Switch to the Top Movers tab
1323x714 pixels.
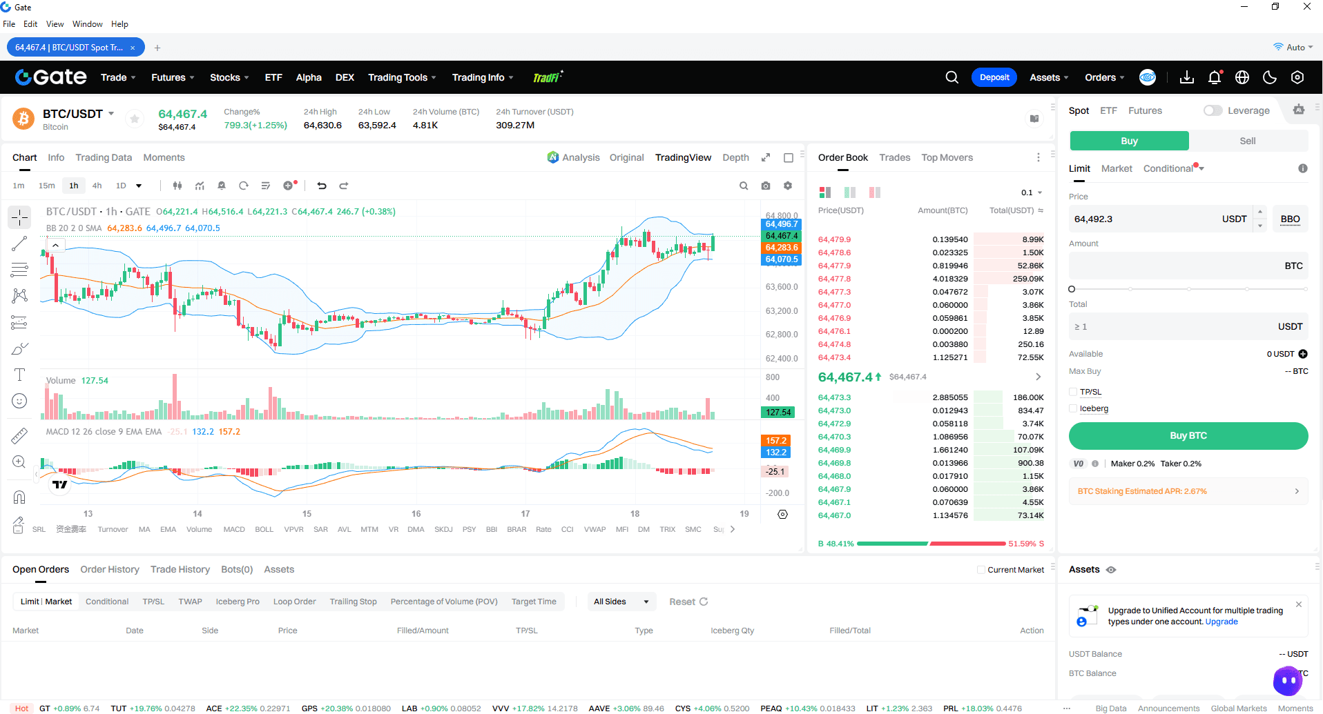pos(947,157)
